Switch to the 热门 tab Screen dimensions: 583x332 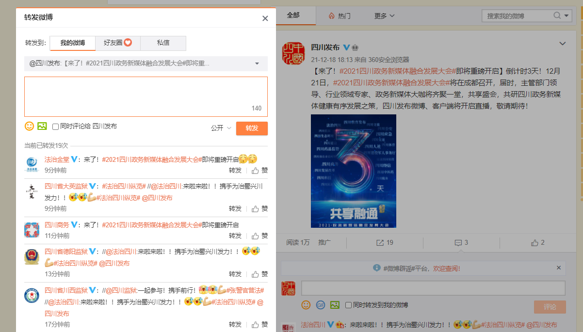tap(339, 16)
